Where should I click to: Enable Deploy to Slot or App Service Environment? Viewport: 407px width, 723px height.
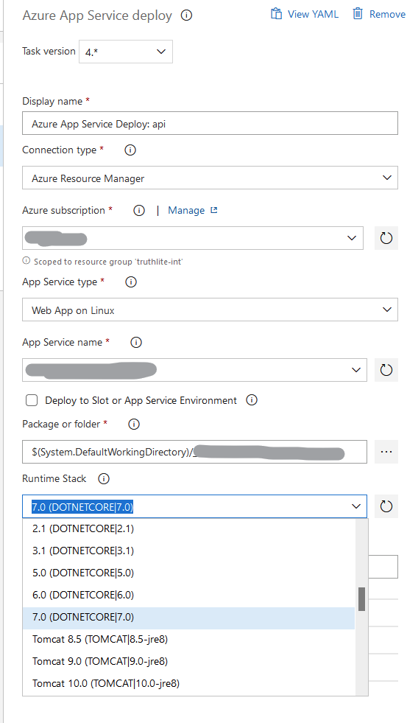(x=32, y=401)
